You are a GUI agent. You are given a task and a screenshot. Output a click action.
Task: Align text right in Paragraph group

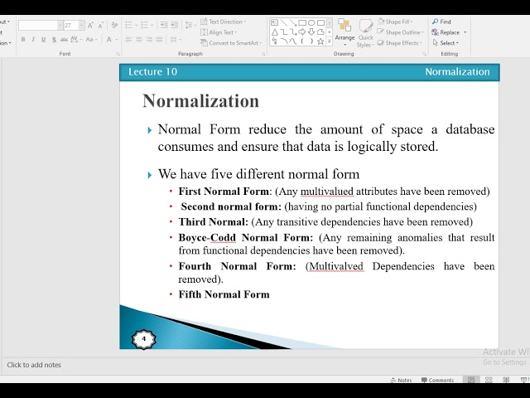(x=149, y=40)
